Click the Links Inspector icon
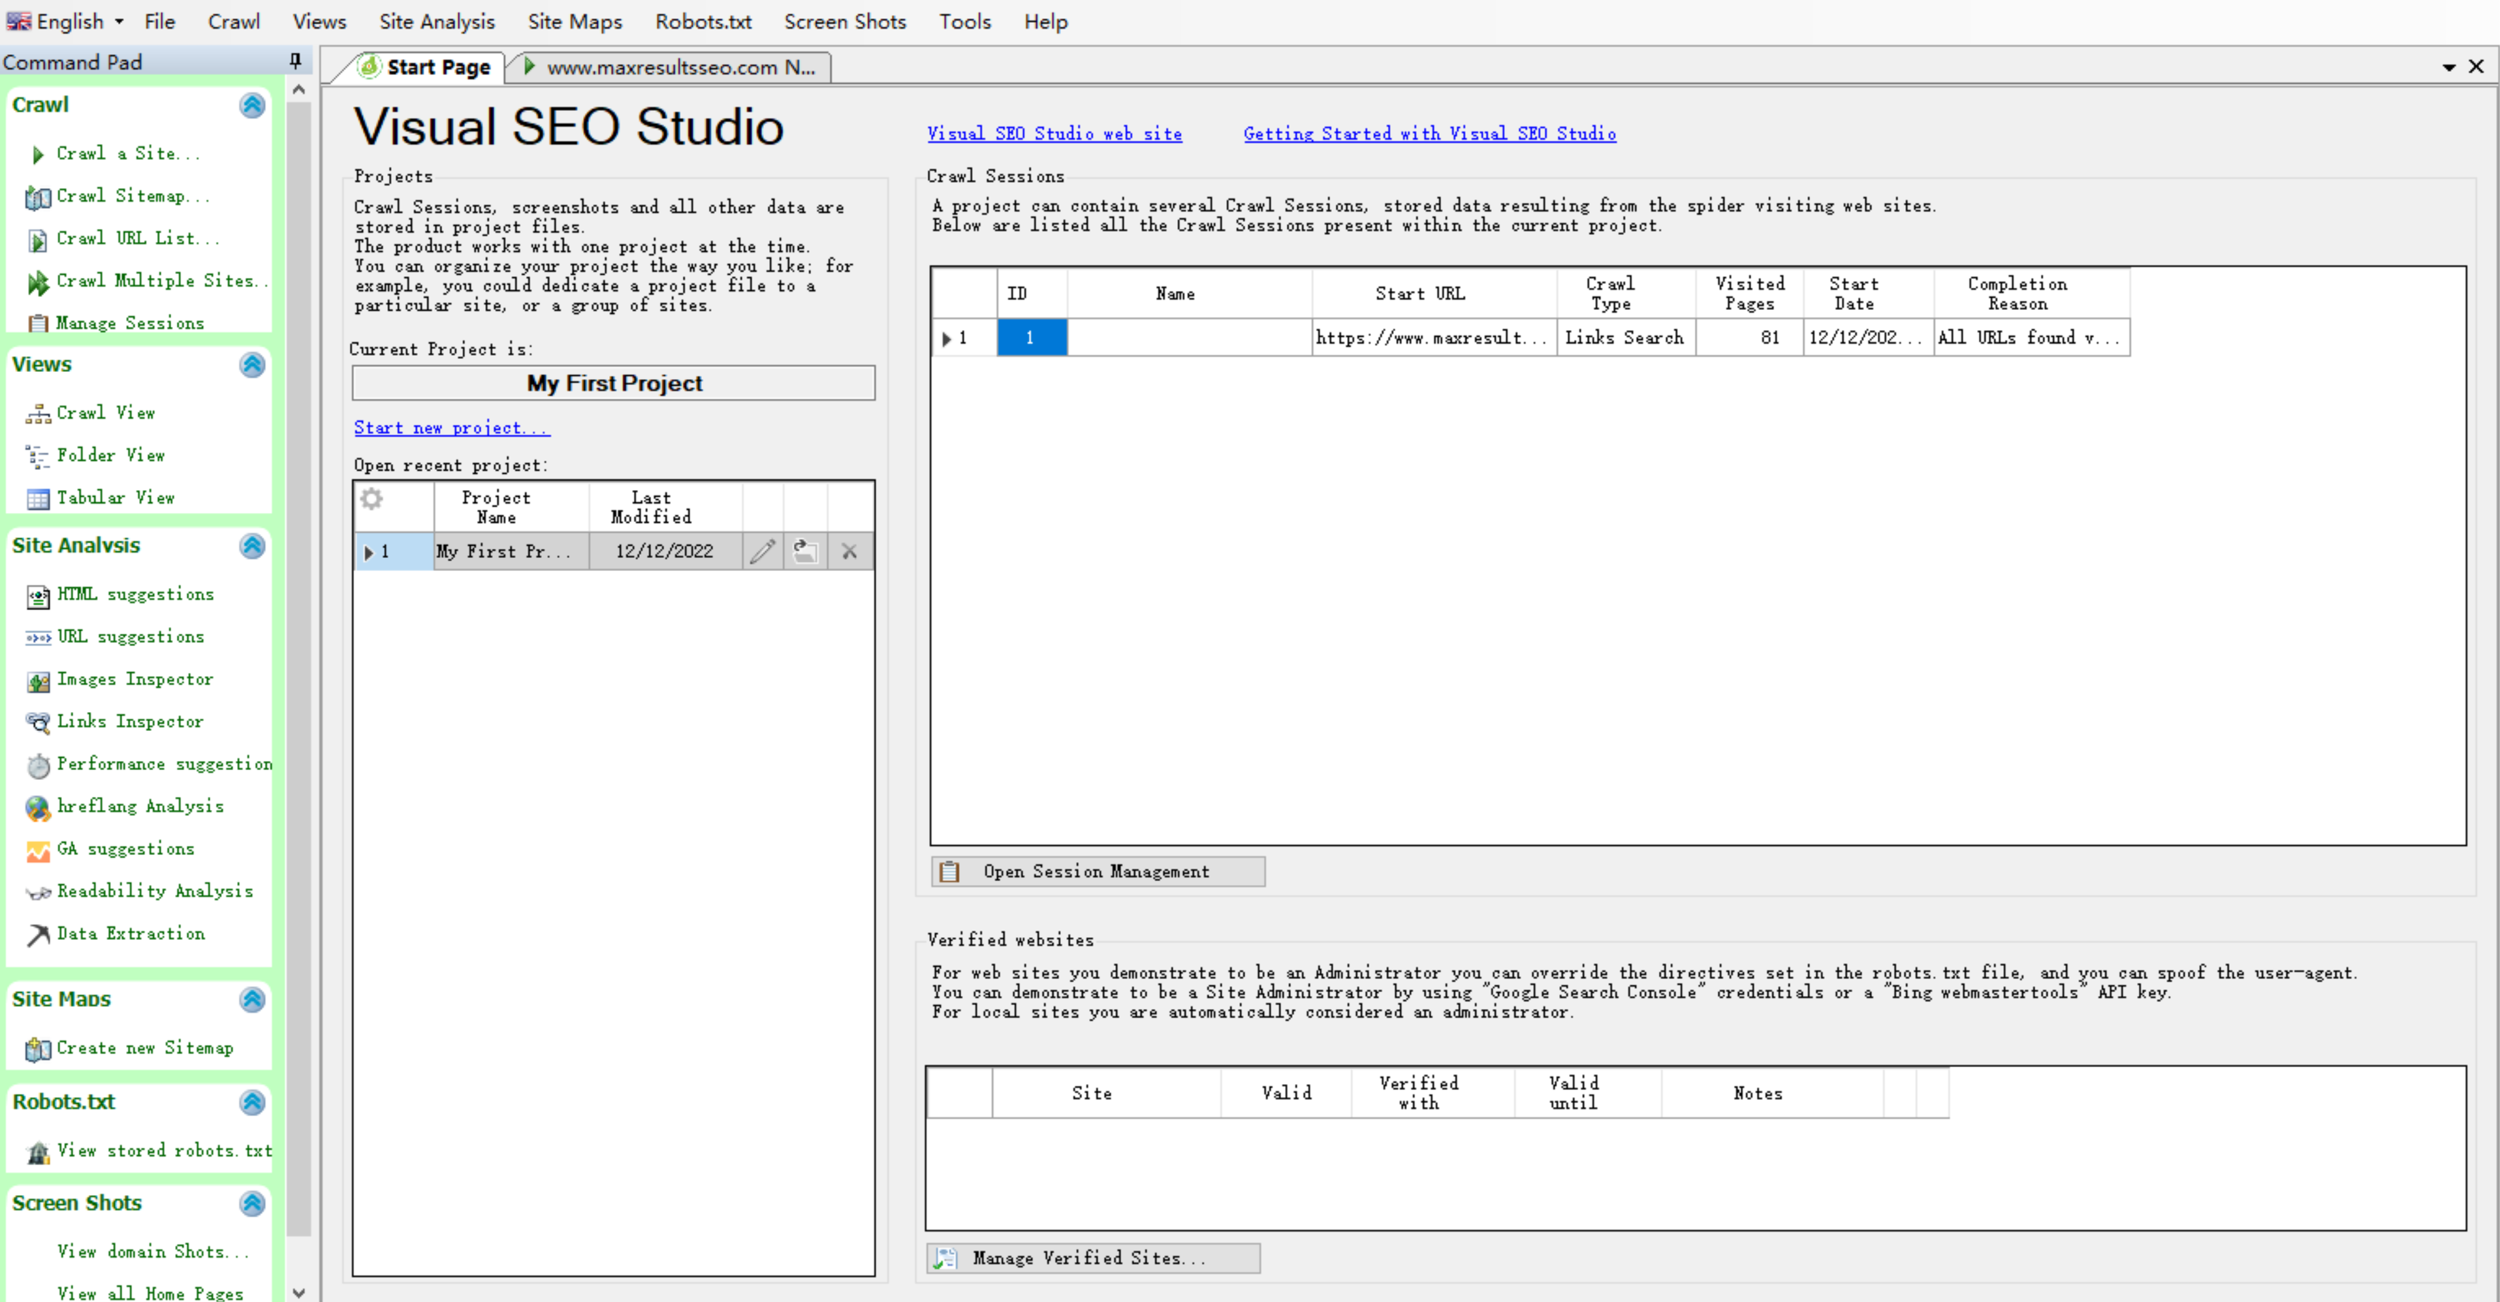The image size is (2500, 1302). coord(38,723)
